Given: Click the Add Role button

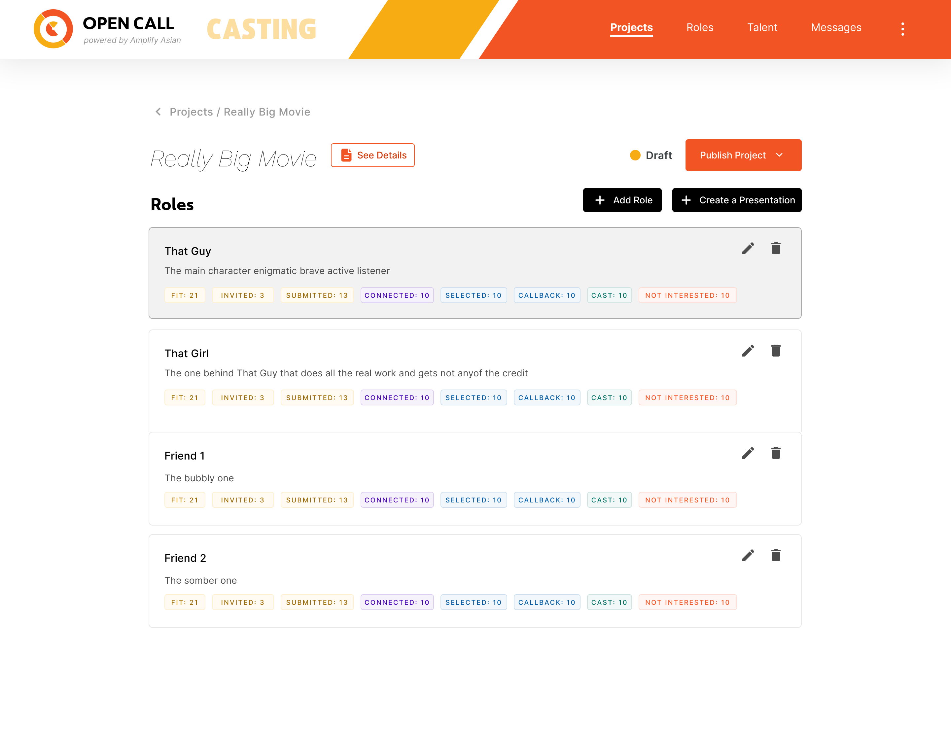Looking at the screenshot, I should tap(622, 200).
